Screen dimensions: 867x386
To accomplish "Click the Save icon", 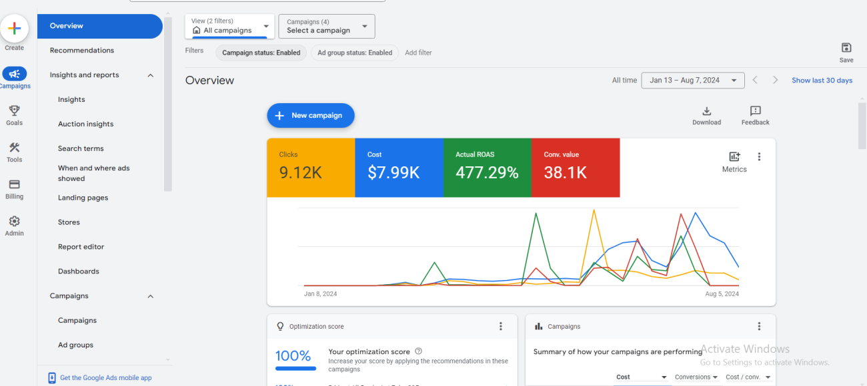I will pyautogui.click(x=846, y=48).
